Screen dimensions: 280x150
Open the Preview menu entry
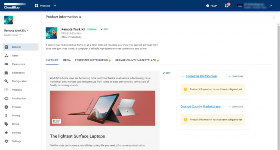[21, 107]
